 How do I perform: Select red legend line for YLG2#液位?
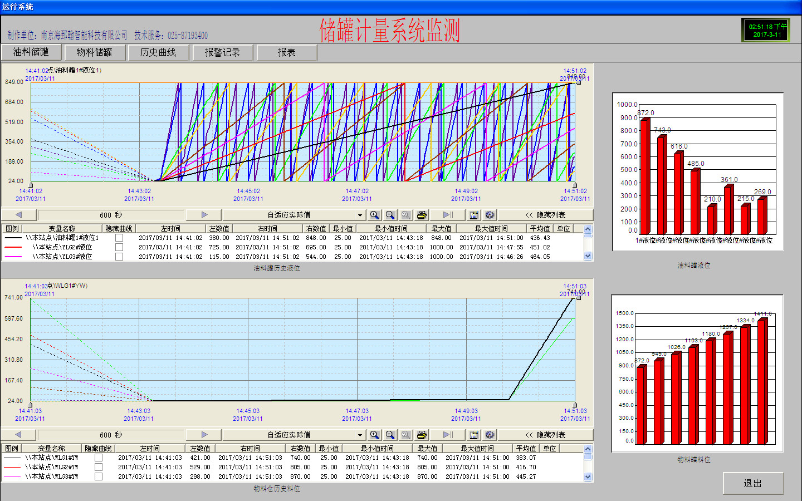pyautogui.click(x=13, y=247)
